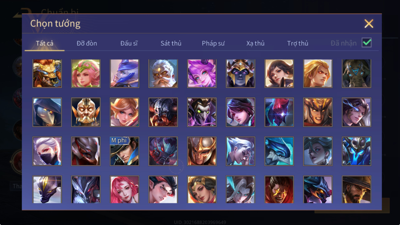Select the masked white-haired ninja hero

pyautogui.click(x=47, y=151)
